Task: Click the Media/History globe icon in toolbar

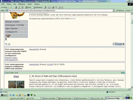Action: click(x=45, y=7)
